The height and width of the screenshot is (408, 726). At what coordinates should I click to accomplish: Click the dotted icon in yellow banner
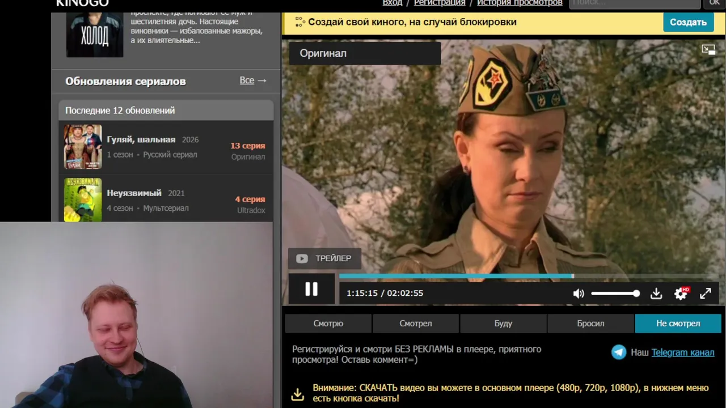point(300,22)
